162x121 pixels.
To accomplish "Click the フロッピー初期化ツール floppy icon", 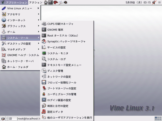I will pyautogui.click(x=44, y=82).
